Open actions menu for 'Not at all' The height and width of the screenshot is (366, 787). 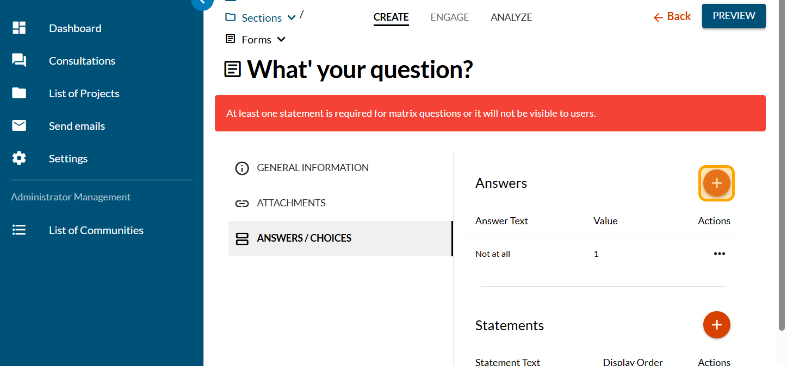[x=719, y=254]
